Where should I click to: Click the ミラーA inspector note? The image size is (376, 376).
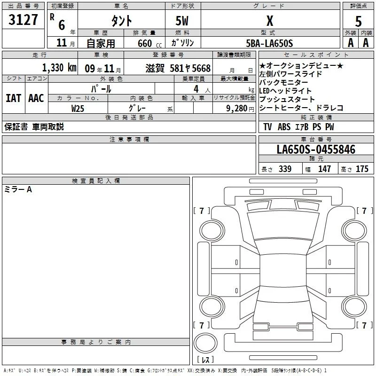18,189
